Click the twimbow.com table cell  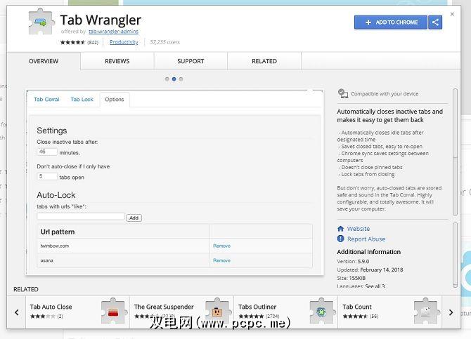tap(124, 246)
